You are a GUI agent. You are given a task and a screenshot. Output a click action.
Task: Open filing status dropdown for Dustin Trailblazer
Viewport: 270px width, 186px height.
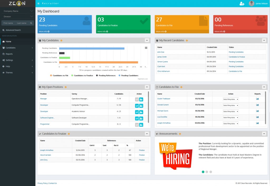pos(231,99)
